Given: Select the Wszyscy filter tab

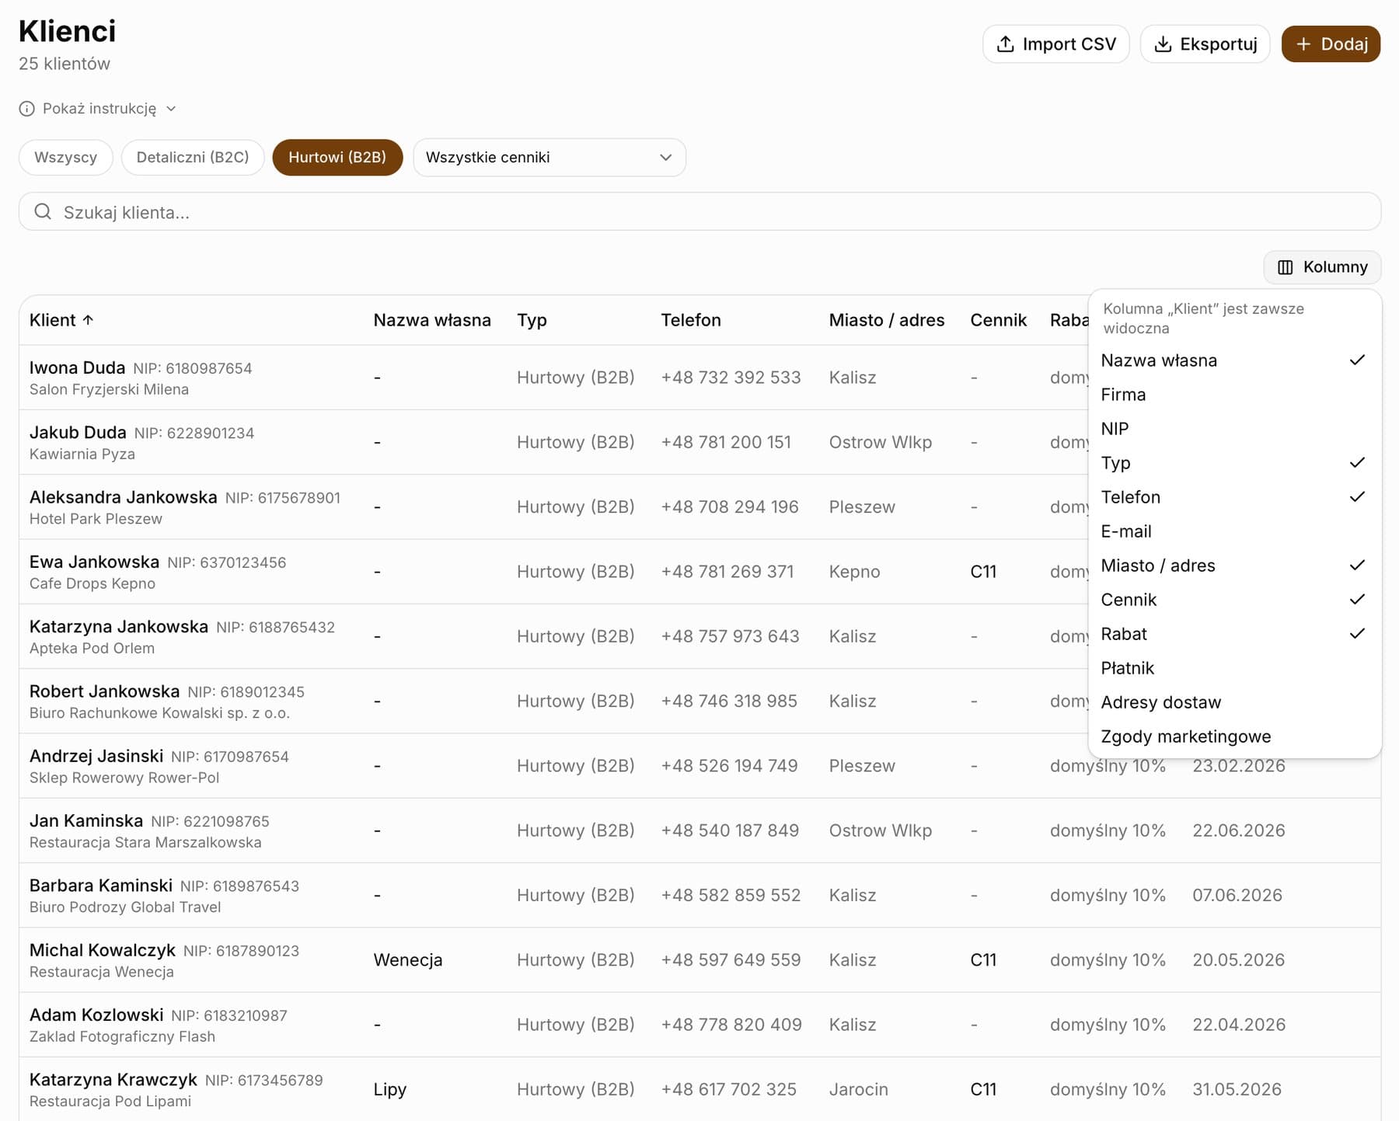Looking at the screenshot, I should coord(66,158).
